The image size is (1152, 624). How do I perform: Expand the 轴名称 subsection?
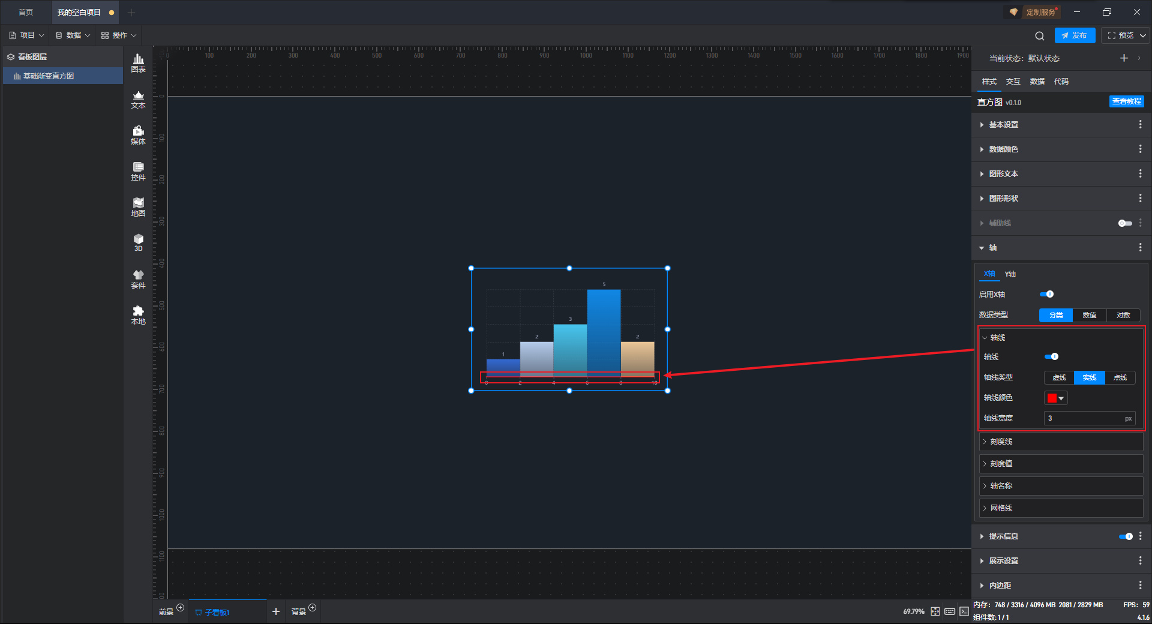click(1061, 485)
